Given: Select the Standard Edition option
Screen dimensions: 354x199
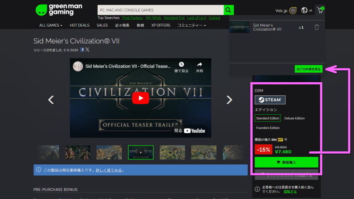Looking at the screenshot, I should [x=268, y=118].
